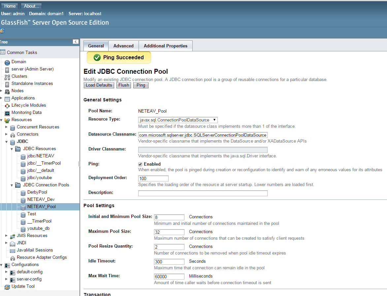The height and width of the screenshot is (296, 387).
Task: Click the jdbc/youtube resource icon
Action: click(23, 178)
